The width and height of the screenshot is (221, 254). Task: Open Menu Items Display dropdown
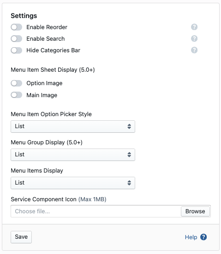(x=73, y=183)
